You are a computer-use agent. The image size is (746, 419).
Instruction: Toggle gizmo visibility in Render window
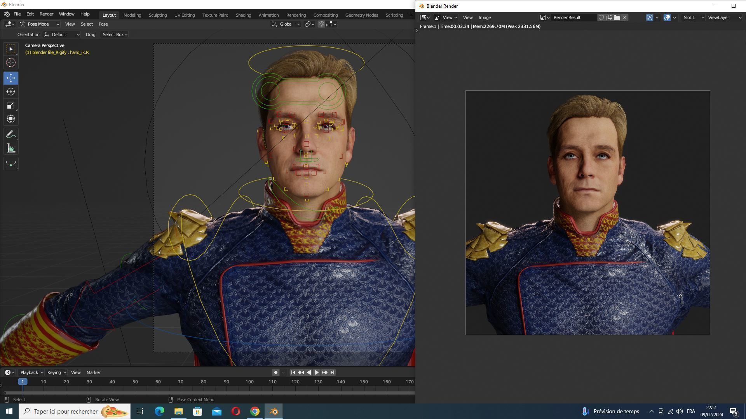[x=649, y=17]
